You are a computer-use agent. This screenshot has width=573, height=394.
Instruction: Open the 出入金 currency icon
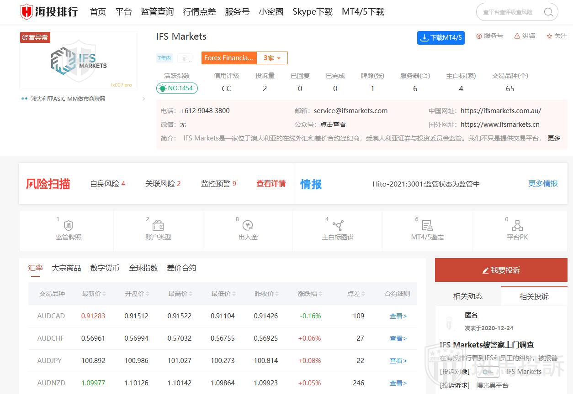[x=248, y=226]
